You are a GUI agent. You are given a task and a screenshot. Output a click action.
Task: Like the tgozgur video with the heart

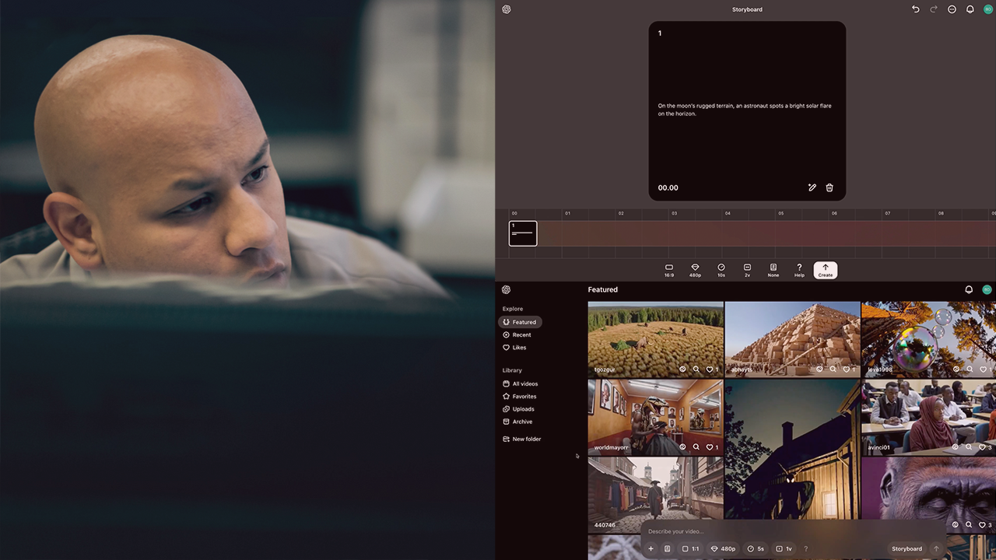[710, 369]
